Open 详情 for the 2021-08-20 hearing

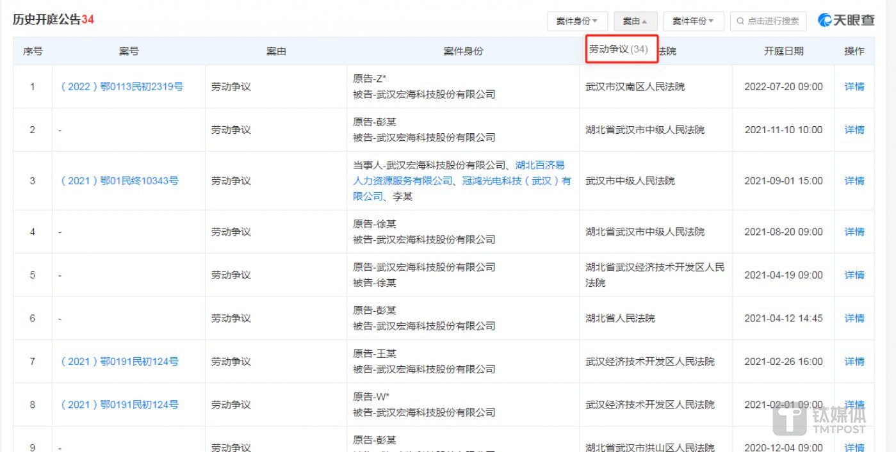click(x=854, y=232)
